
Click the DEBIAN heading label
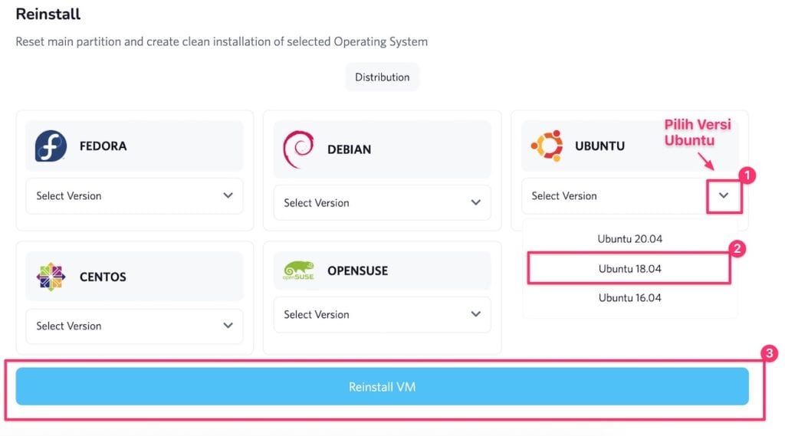[349, 149]
